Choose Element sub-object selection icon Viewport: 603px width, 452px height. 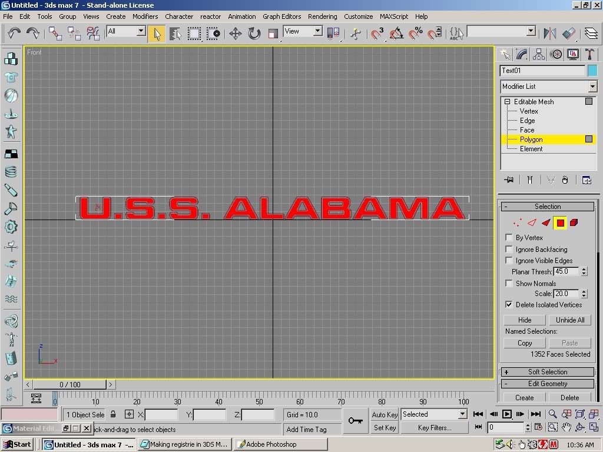coord(574,222)
